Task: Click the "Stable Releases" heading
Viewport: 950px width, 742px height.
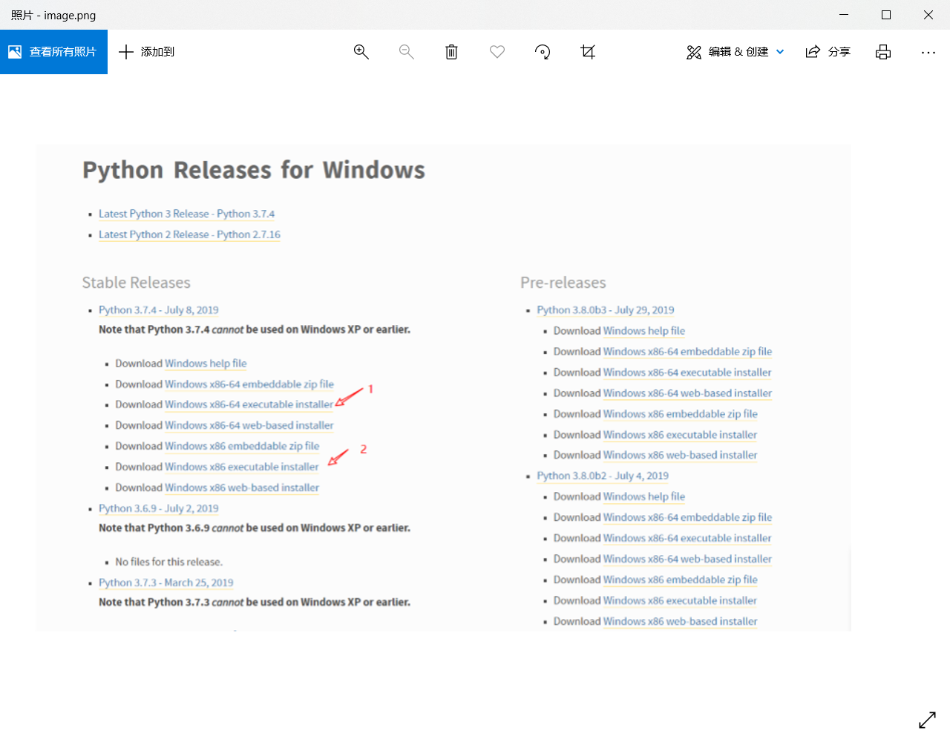Action: point(136,283)
